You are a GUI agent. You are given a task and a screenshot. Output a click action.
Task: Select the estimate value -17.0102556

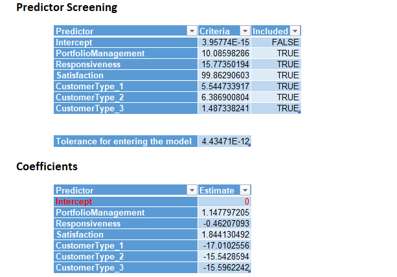(224, 245)
